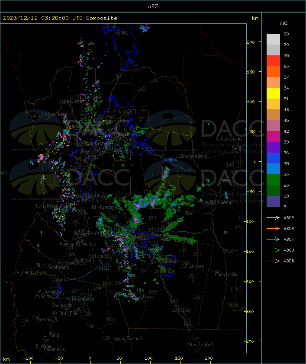Select the magenta swatch between 42 and 39
The width and height of the screenshot is (306, 364).
[273, 136]
